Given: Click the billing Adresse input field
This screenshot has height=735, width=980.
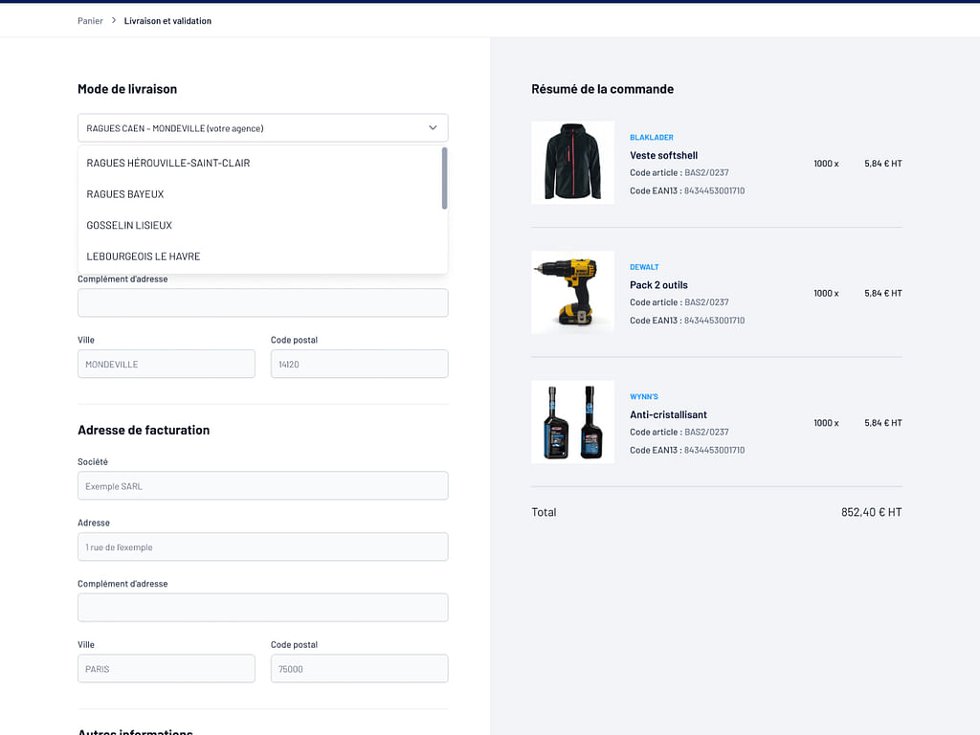Looking at the screenshot, I should (x=262, y=547).
